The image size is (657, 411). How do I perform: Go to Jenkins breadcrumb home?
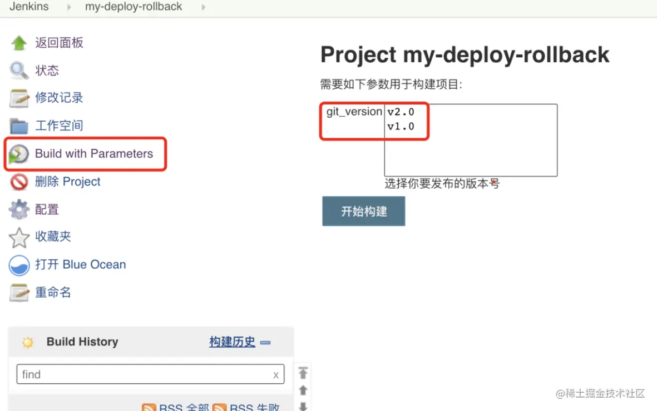(29, 7)
